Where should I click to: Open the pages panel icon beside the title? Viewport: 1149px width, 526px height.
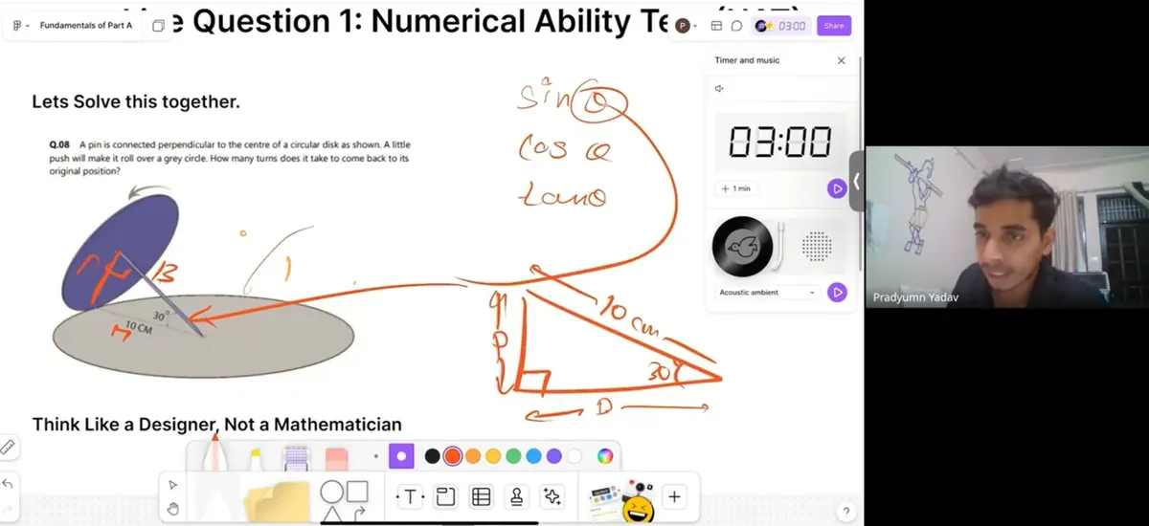tap(158, 26)
